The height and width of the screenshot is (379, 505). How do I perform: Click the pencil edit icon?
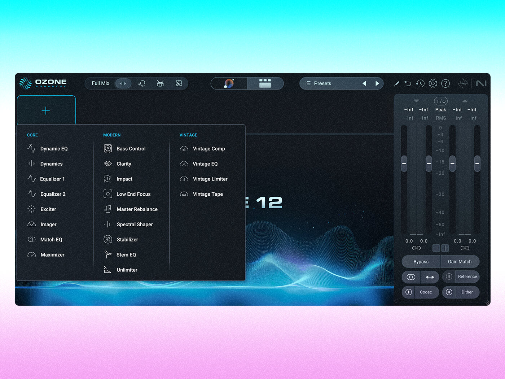point(396,83)
